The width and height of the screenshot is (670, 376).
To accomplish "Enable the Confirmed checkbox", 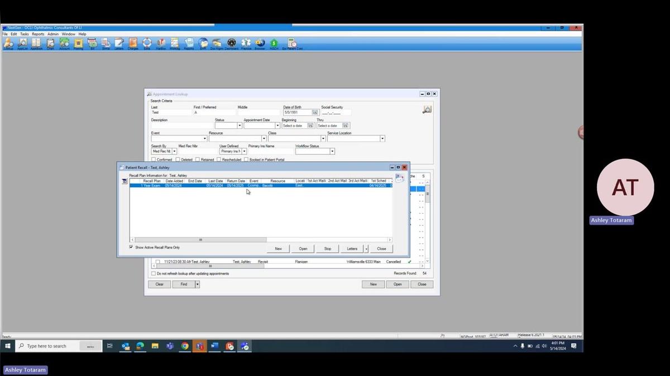I will pos(154,160).
